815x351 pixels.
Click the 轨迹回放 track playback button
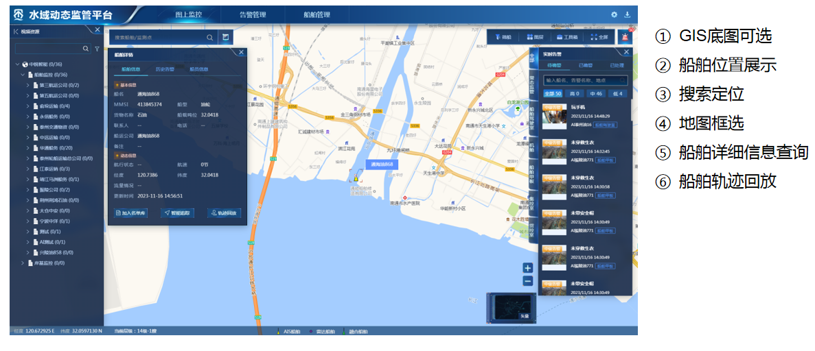(x=225, y=213)
